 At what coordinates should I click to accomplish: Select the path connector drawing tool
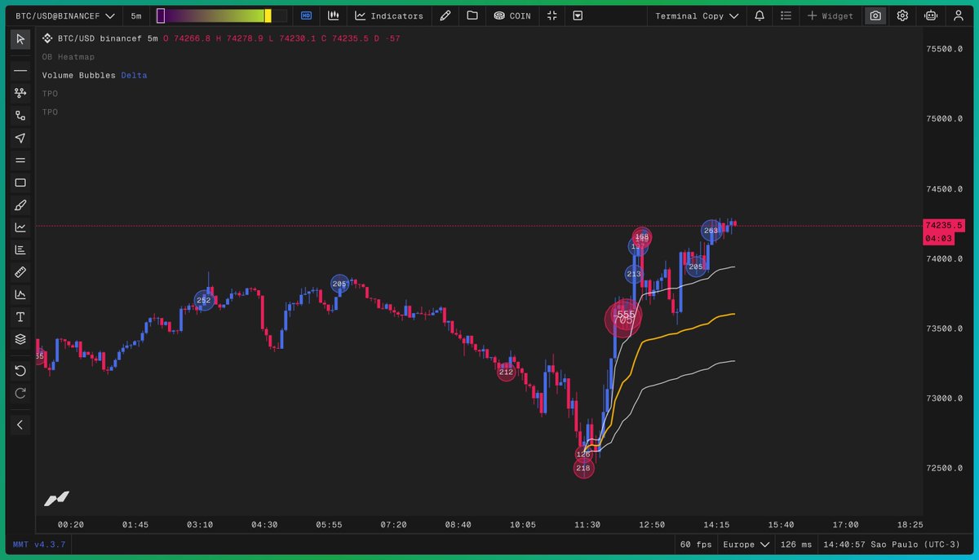(x=20, y=116)
